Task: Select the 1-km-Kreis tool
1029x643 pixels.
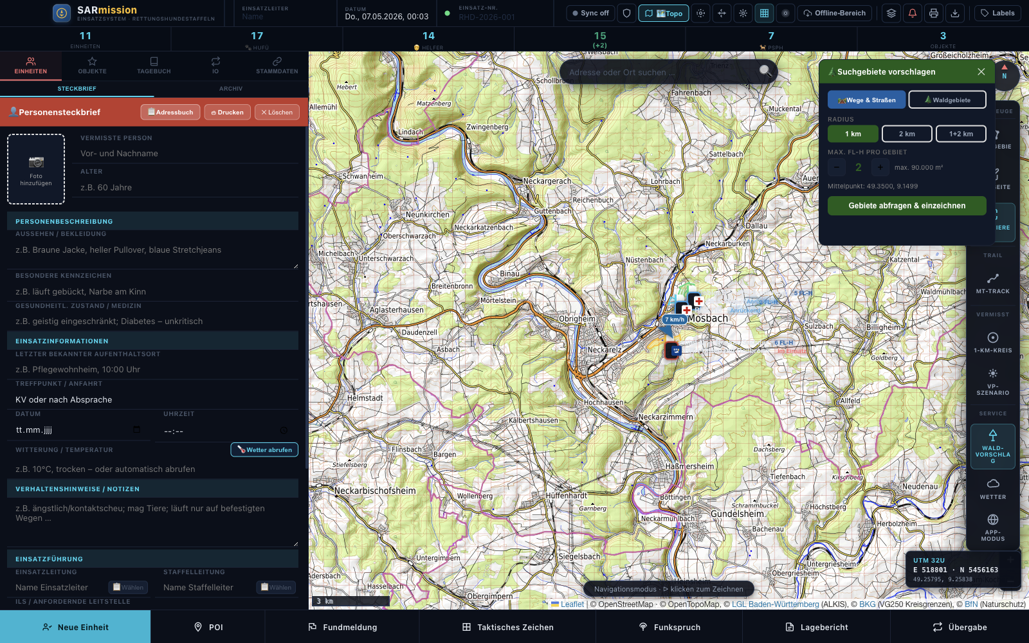Action: point(993,343)
